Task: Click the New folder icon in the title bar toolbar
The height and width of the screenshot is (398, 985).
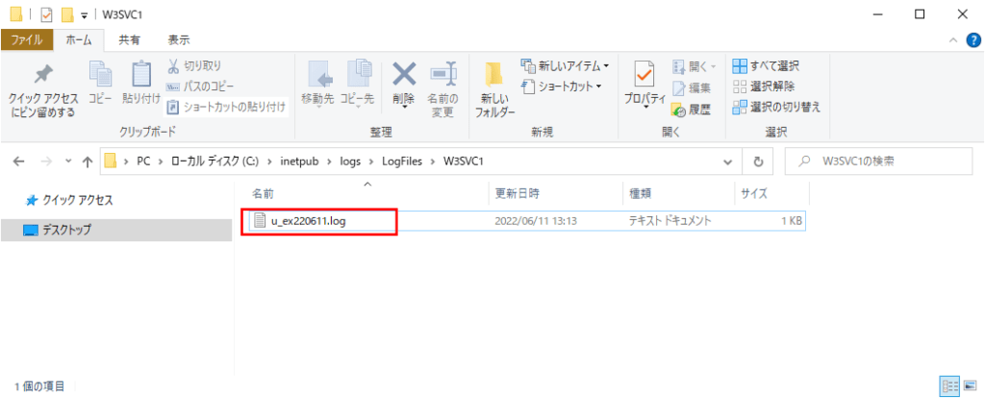Action: (66, 14)
